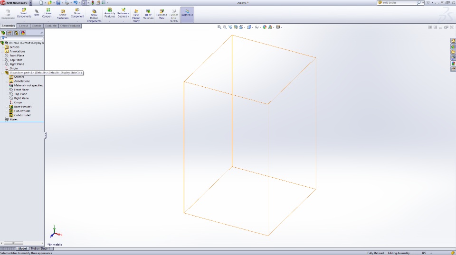Click Show Hidden Components tool
This screenshot has width=456, height=255.
94,16
